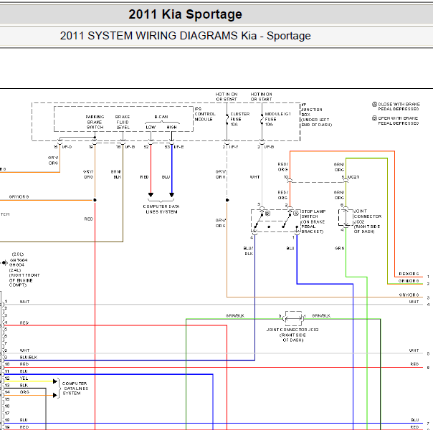Select the "COMPUTER DATA LINES SYSTEM" label beside pin 12
The image size is (433, 430).
75,388
